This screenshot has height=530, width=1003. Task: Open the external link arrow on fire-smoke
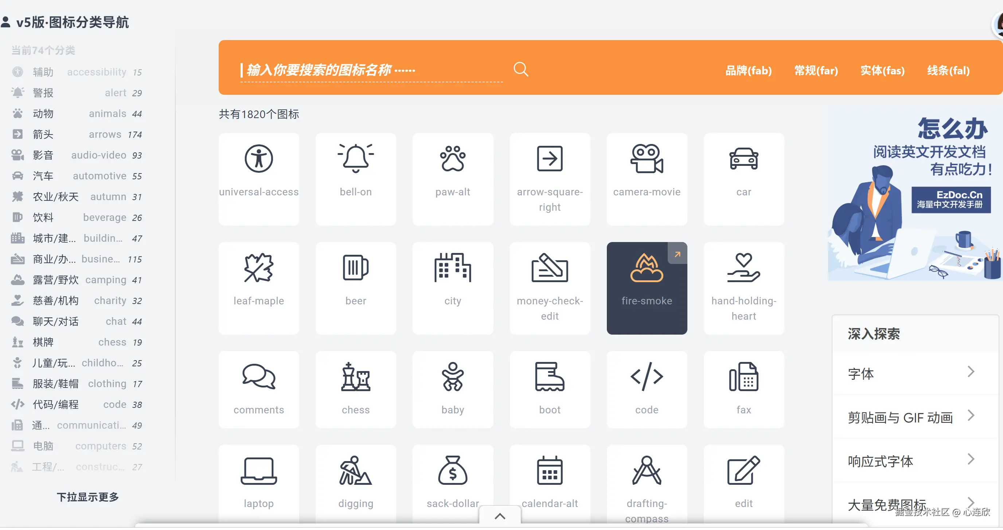tap(677, 254)
